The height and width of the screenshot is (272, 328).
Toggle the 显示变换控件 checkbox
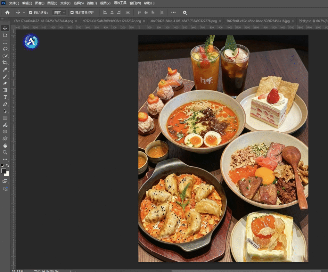(x=72, y=12)
